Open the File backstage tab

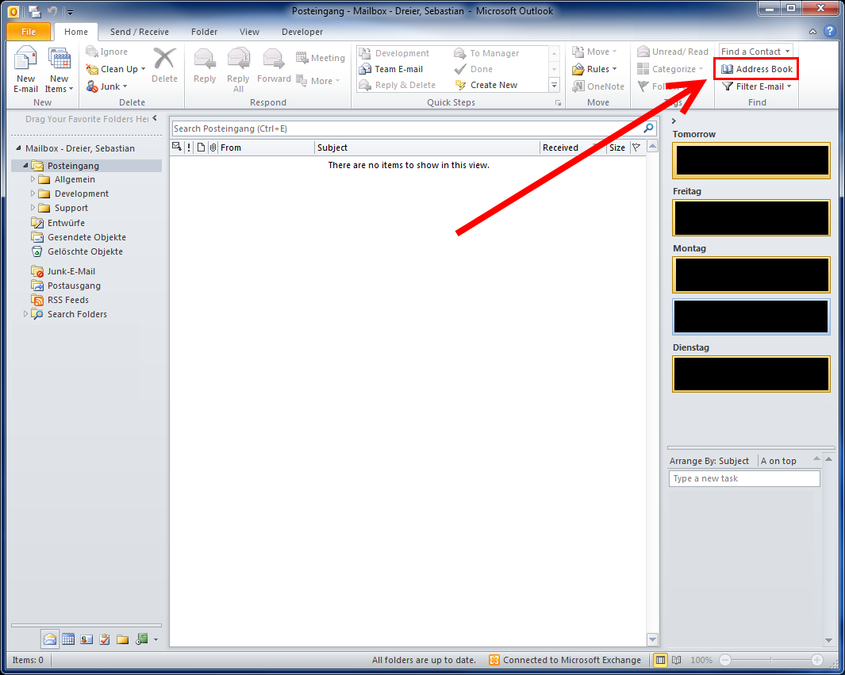pyautogui.click(x=29, y=32)
